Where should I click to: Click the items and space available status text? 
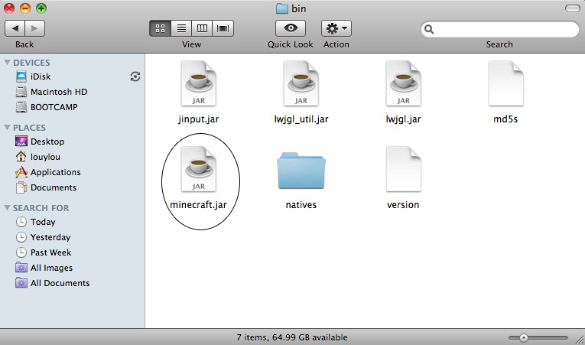tap(292, 337)
